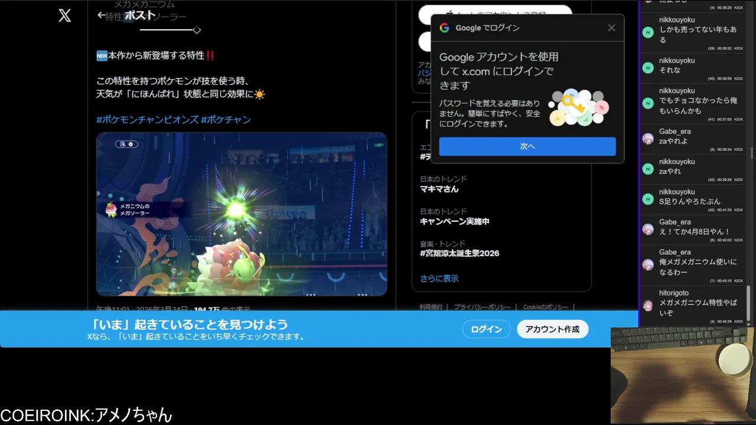Open the プライバシーポリシー footer link
Viewport: 756px width, 425px height.
pyautogui.click(x=483, y=307)
